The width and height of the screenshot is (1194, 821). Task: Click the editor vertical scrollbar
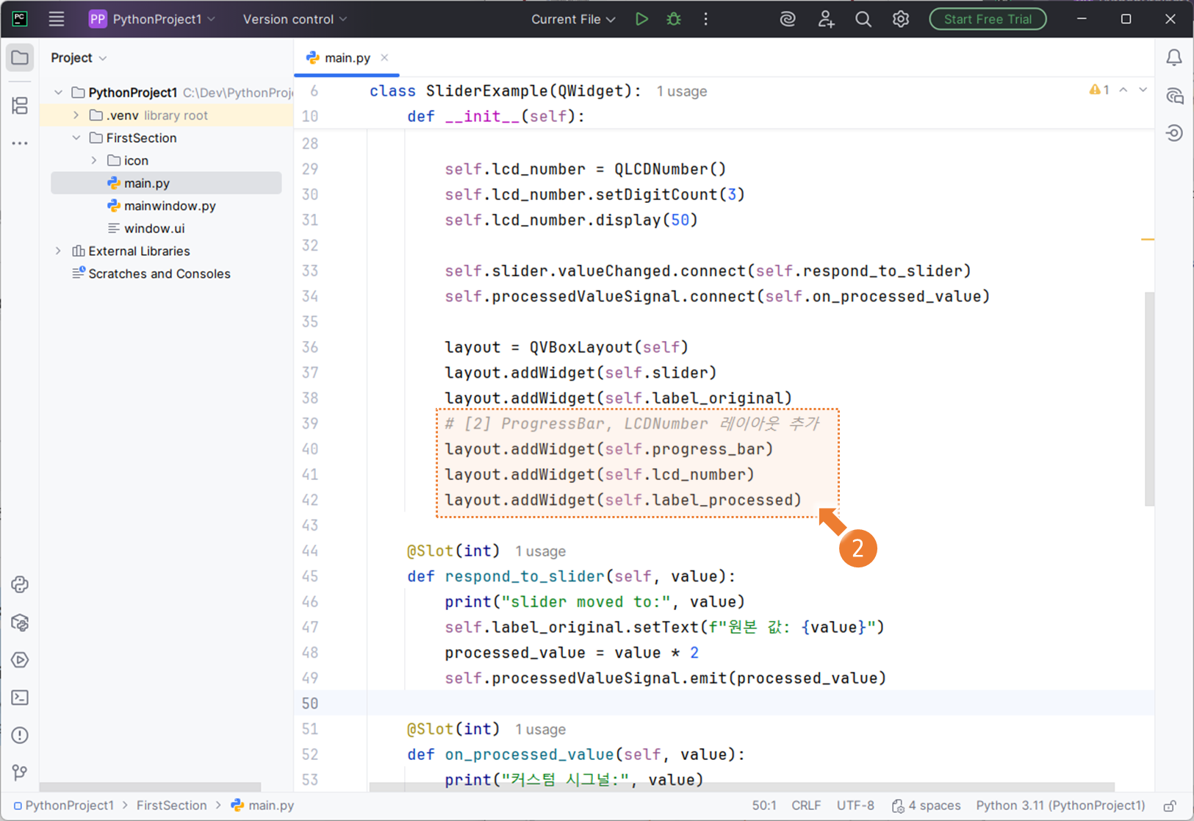1149,399
